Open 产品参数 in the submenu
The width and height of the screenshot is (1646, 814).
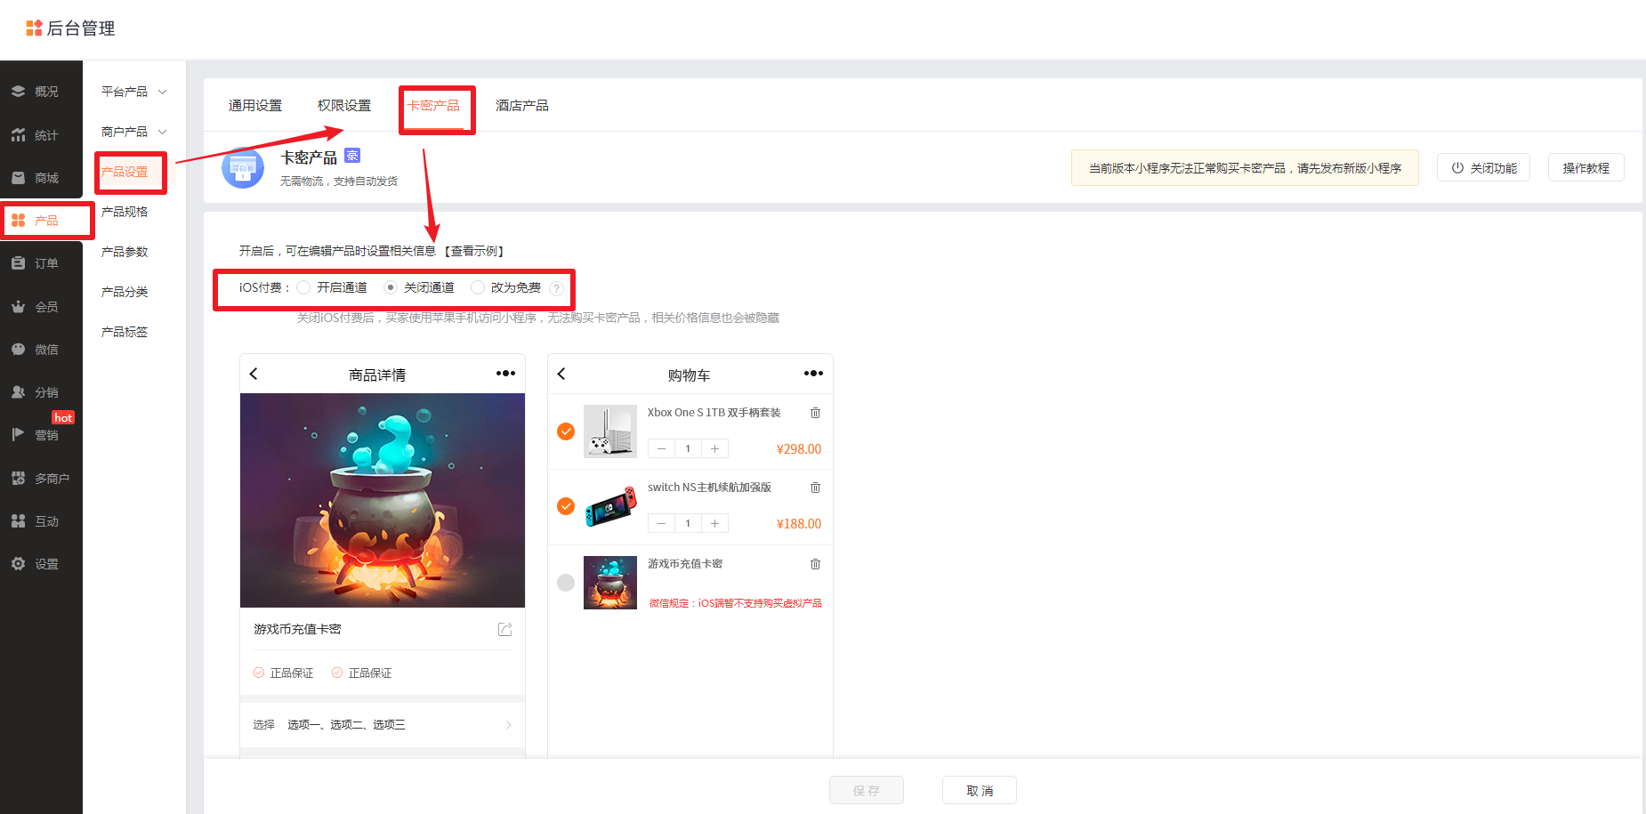125,252
